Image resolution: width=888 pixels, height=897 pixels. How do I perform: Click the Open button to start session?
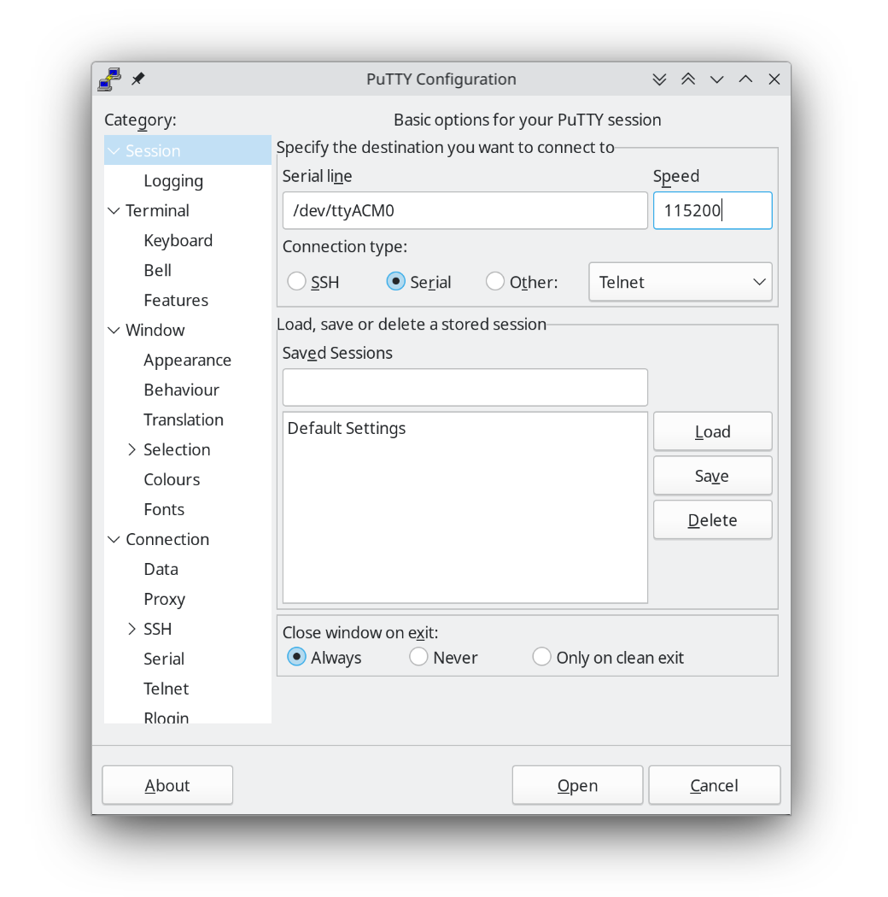point(577,784)
